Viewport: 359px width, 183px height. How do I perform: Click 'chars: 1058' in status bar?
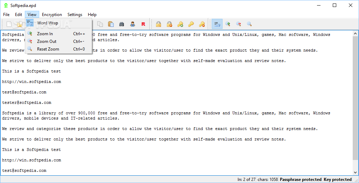268,180
